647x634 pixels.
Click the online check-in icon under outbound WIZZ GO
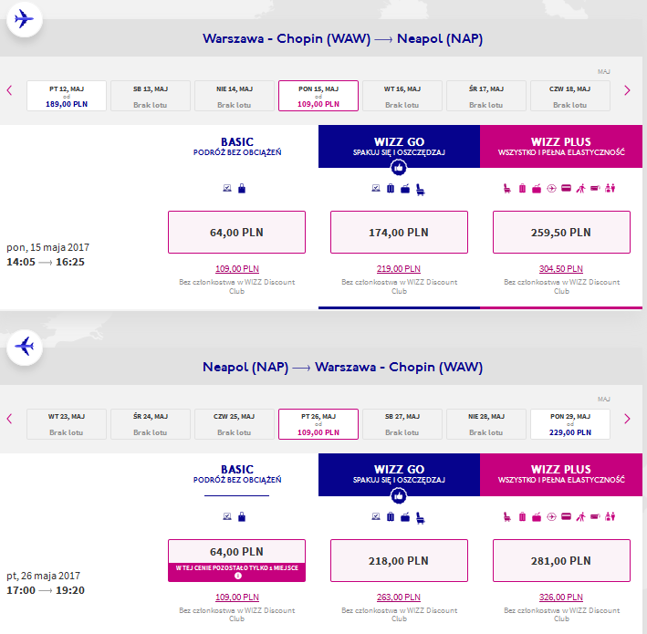[375, 188]
